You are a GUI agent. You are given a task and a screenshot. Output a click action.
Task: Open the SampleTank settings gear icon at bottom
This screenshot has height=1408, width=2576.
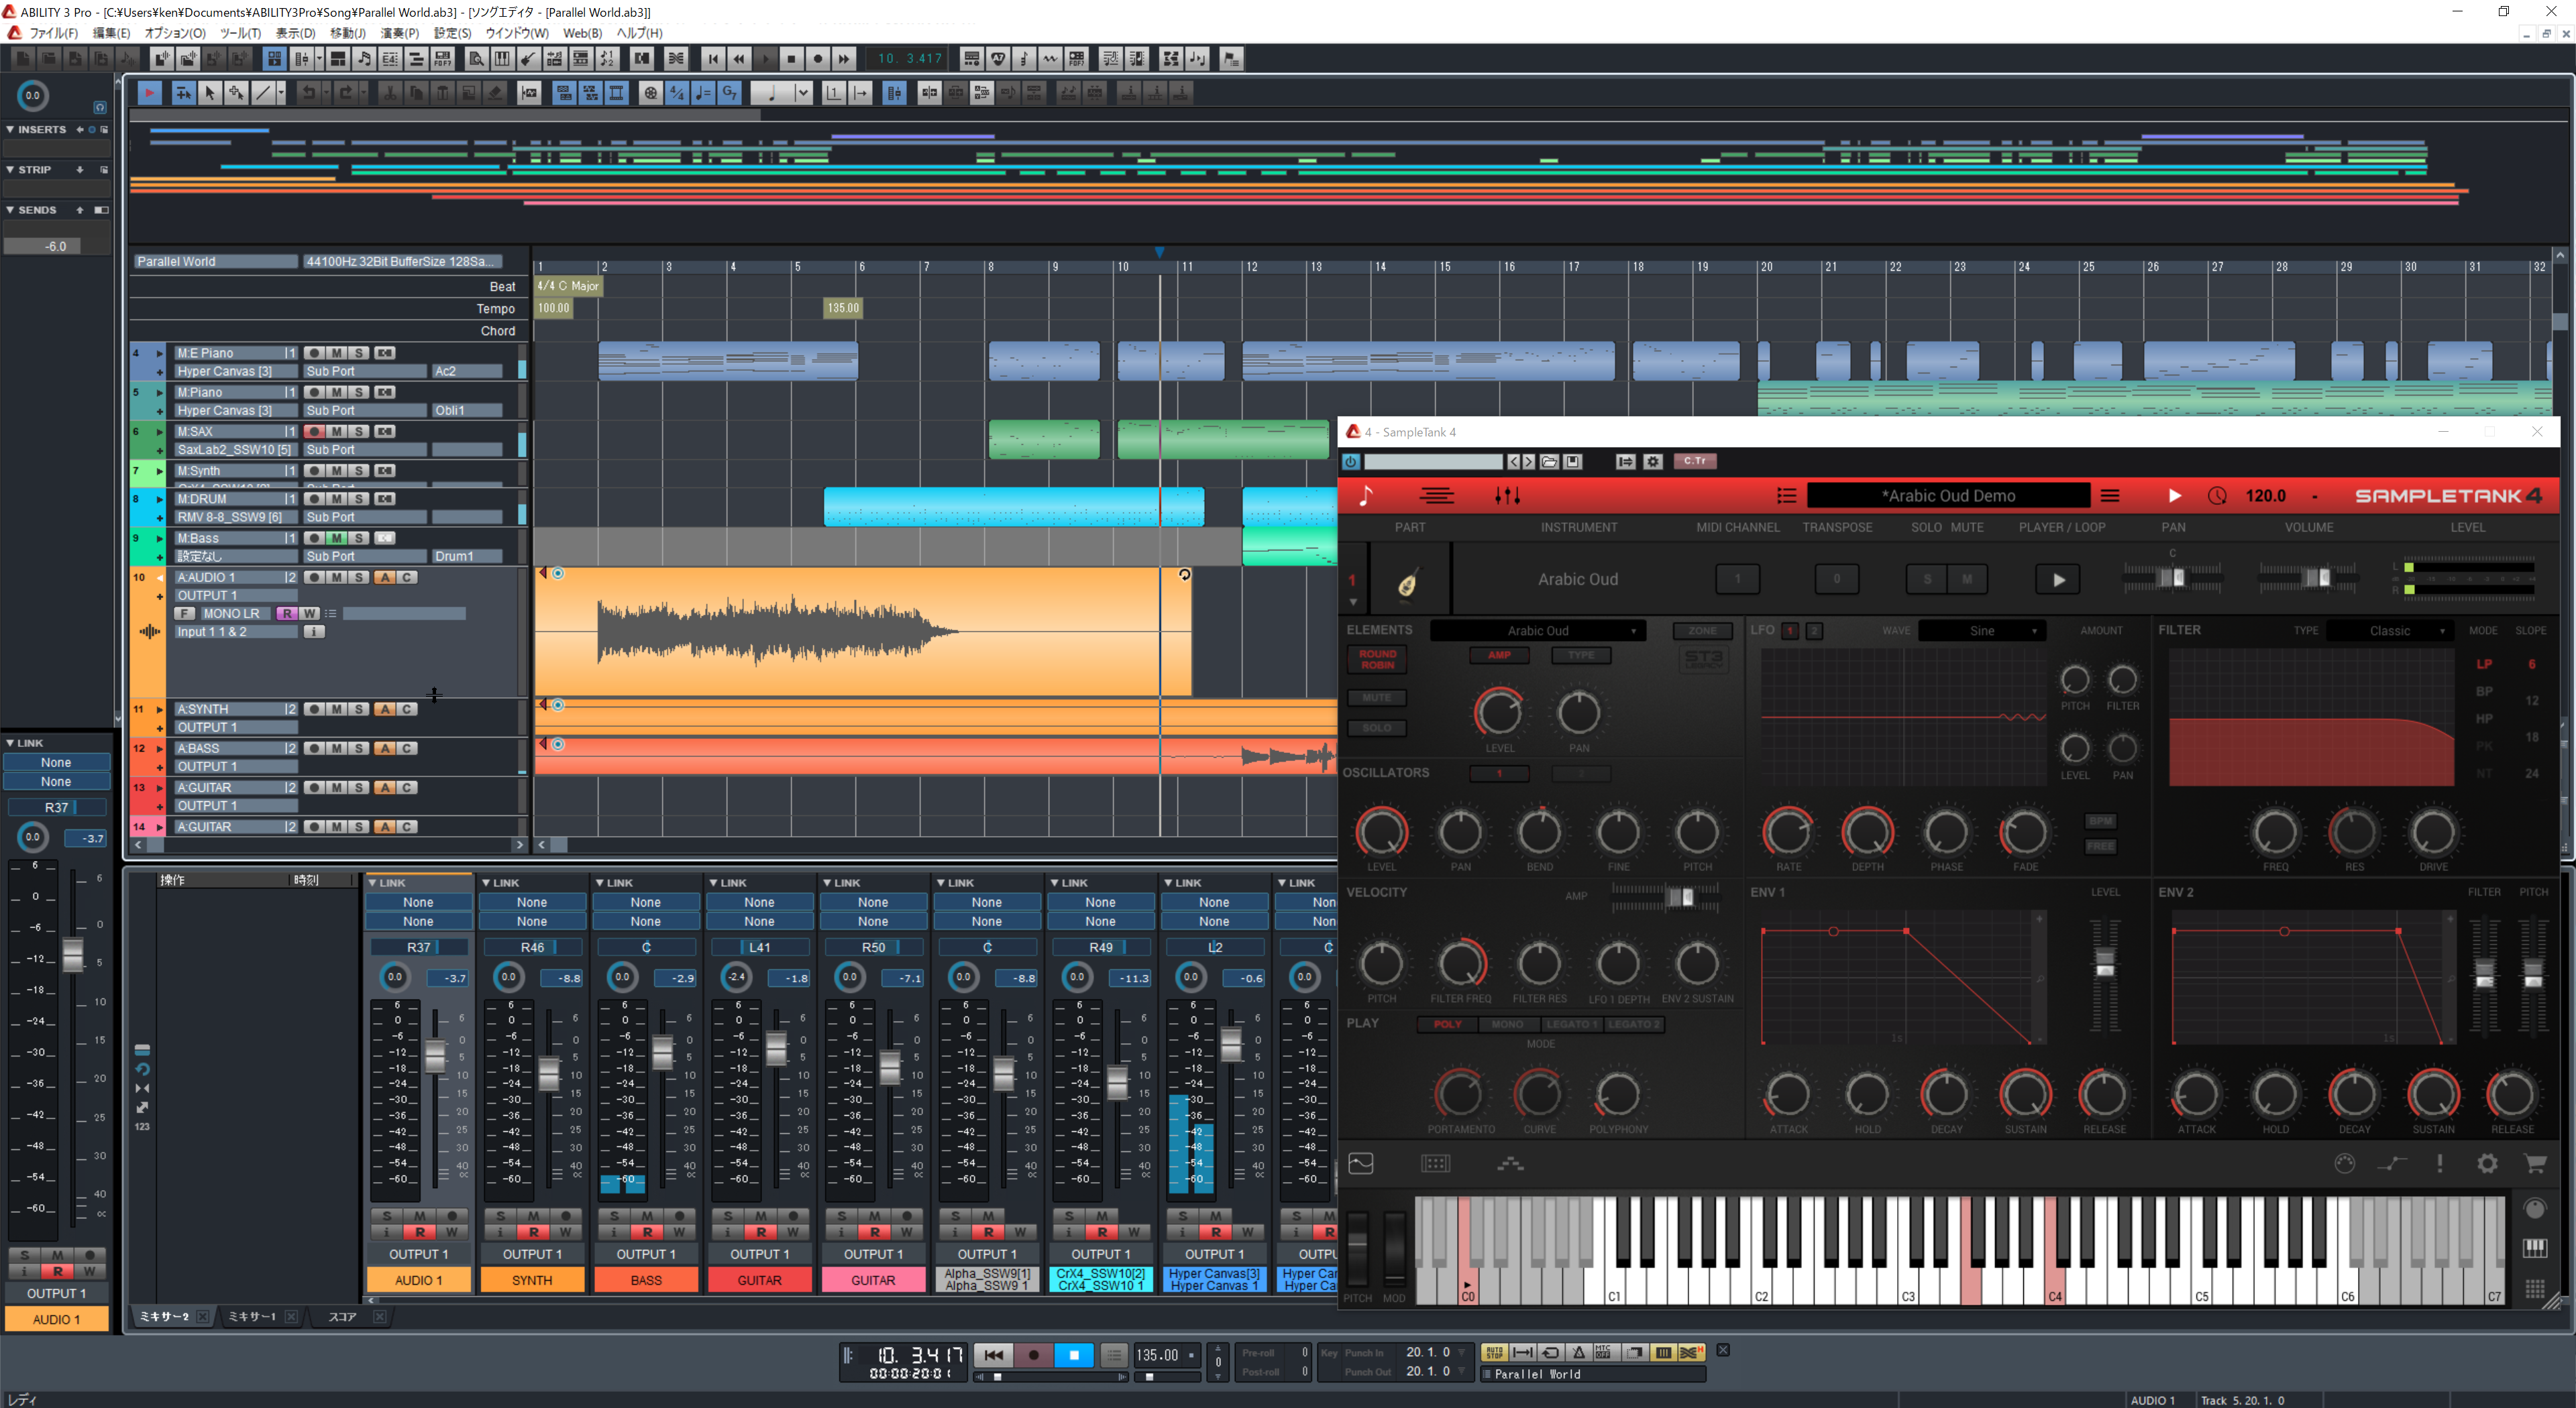point(2487,1163)
